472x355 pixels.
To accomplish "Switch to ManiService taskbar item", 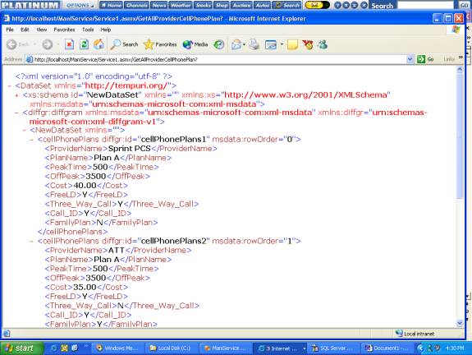I will tap(225, 348).
